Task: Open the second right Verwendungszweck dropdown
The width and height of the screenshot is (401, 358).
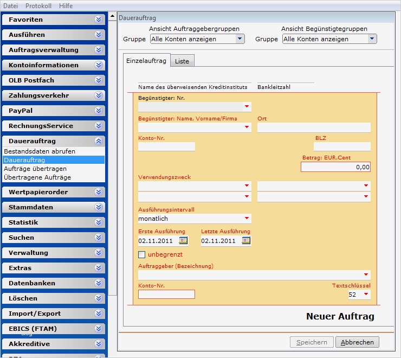Action: (366, 197)
